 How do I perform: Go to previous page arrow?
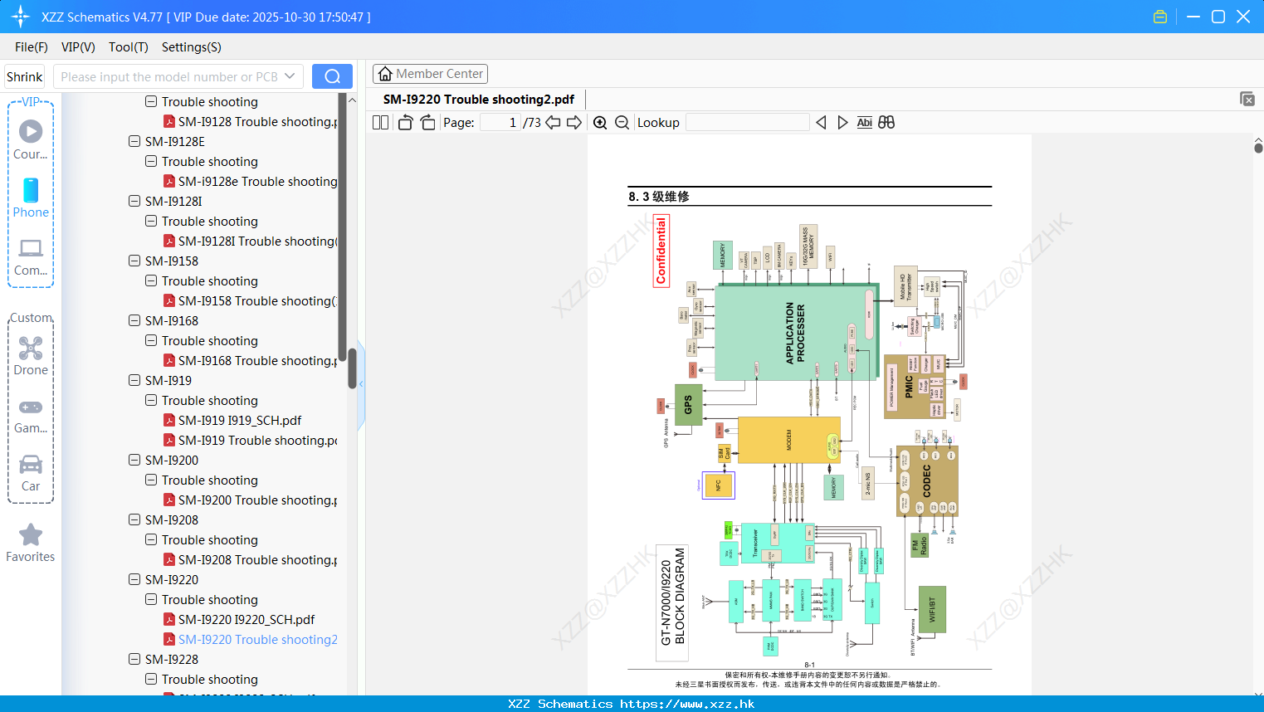point(553,122)
